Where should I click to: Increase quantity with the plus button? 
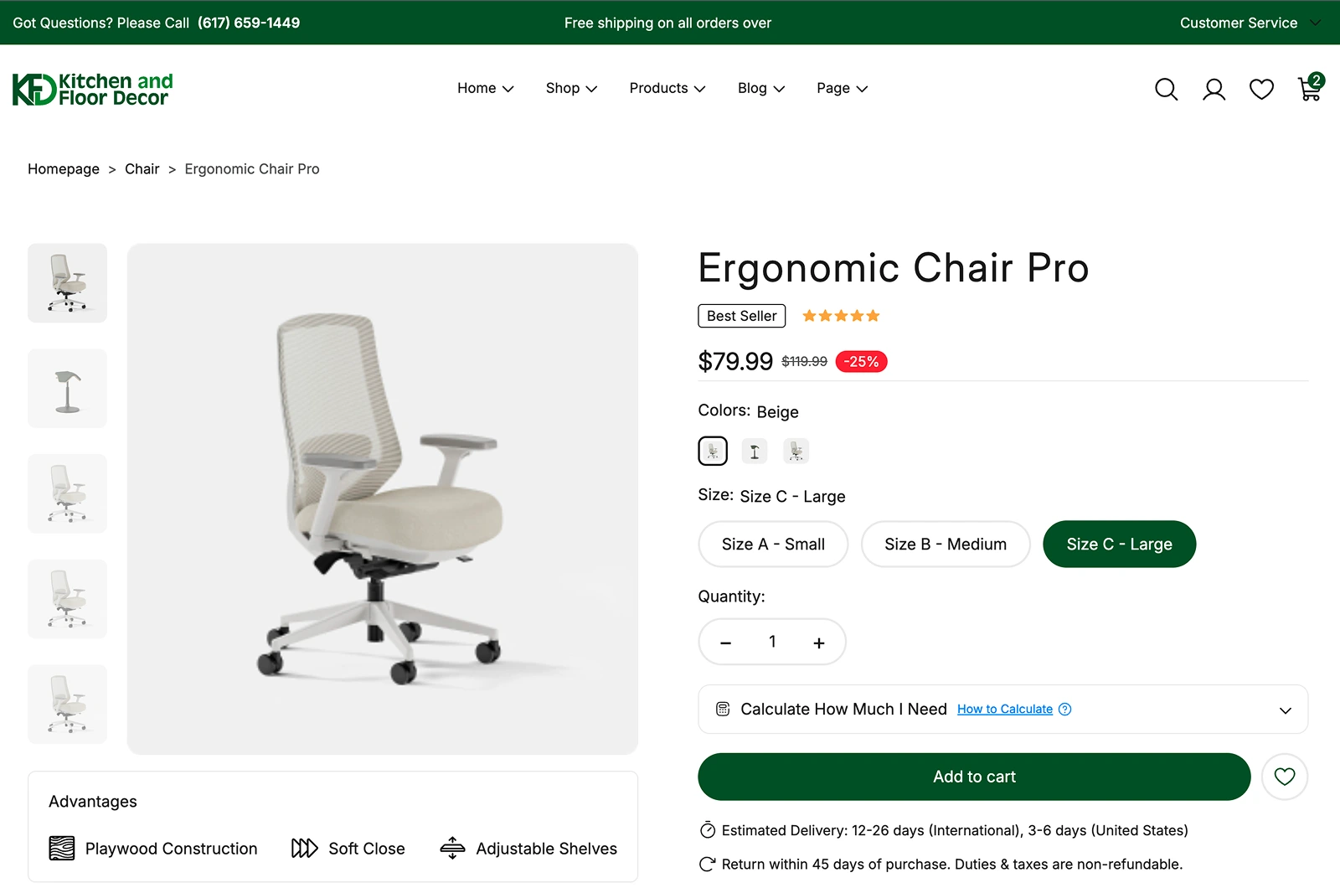[819, 643]
